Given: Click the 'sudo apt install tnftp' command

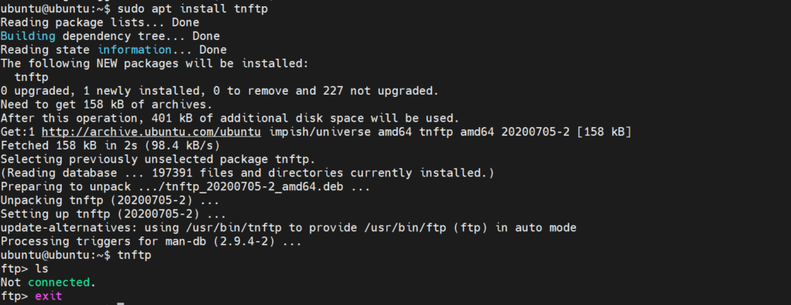Looking at the screenshot, I should click(x=192, y=9).
